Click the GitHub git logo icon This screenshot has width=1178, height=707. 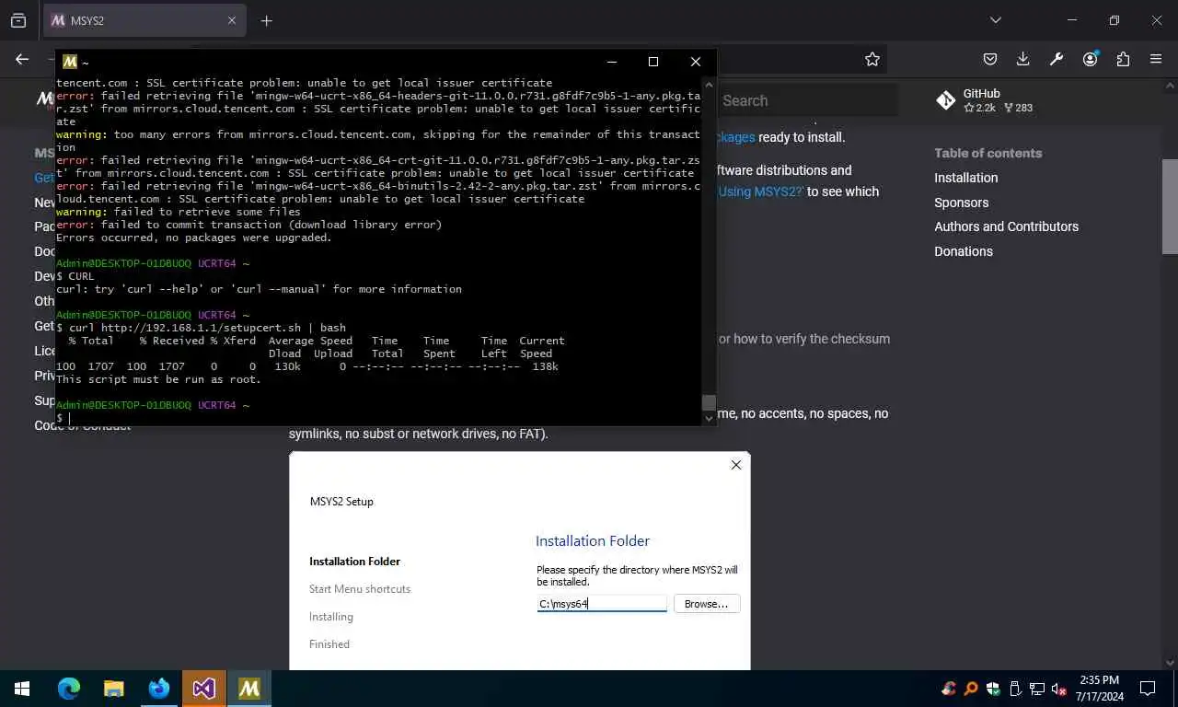pos(945,100)
